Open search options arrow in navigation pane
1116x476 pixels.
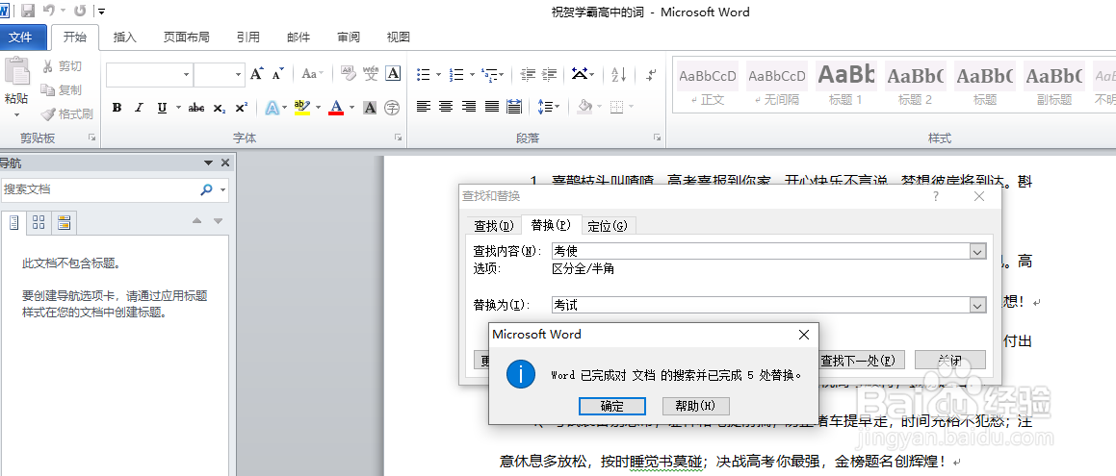[223, 189]
